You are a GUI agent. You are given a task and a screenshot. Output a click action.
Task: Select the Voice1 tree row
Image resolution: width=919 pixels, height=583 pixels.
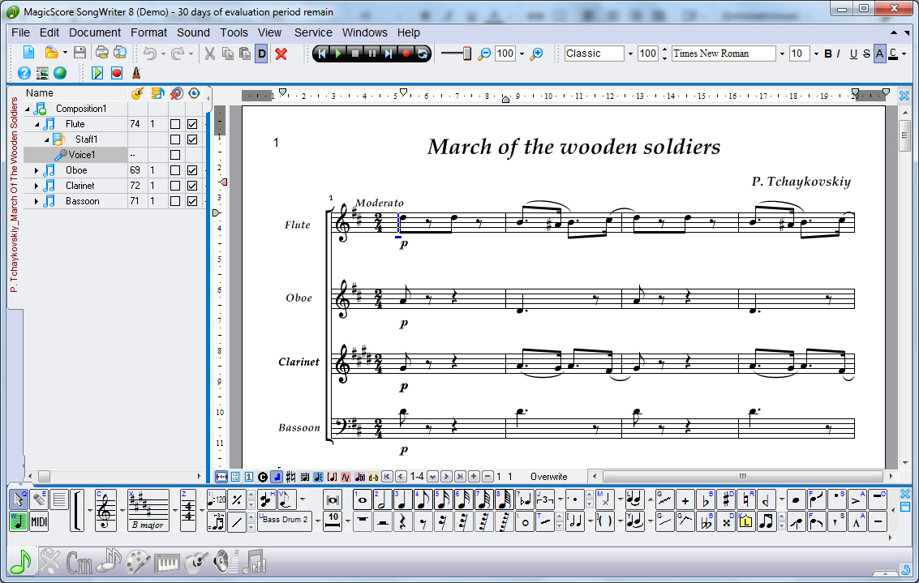pos(75,155)
